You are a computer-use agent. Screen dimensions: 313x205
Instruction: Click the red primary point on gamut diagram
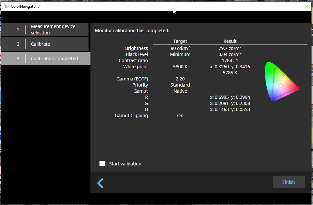(298, 88)
